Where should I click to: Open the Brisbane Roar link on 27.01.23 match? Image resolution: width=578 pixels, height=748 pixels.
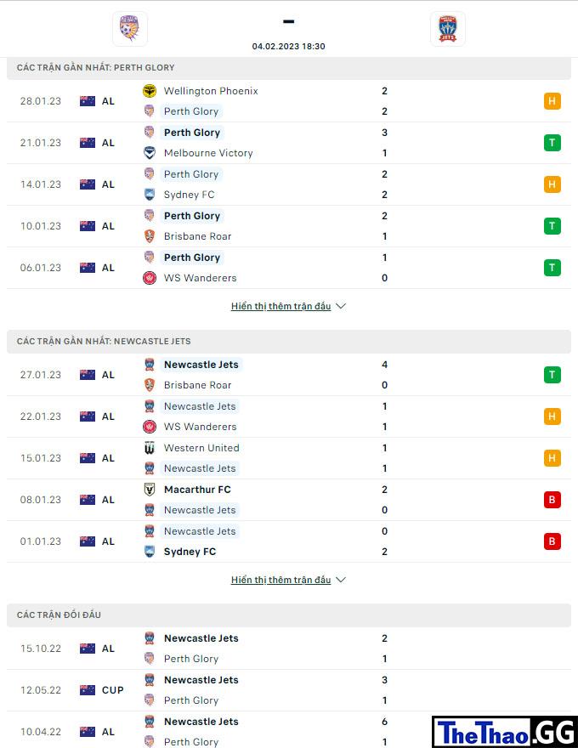point(197,385)
